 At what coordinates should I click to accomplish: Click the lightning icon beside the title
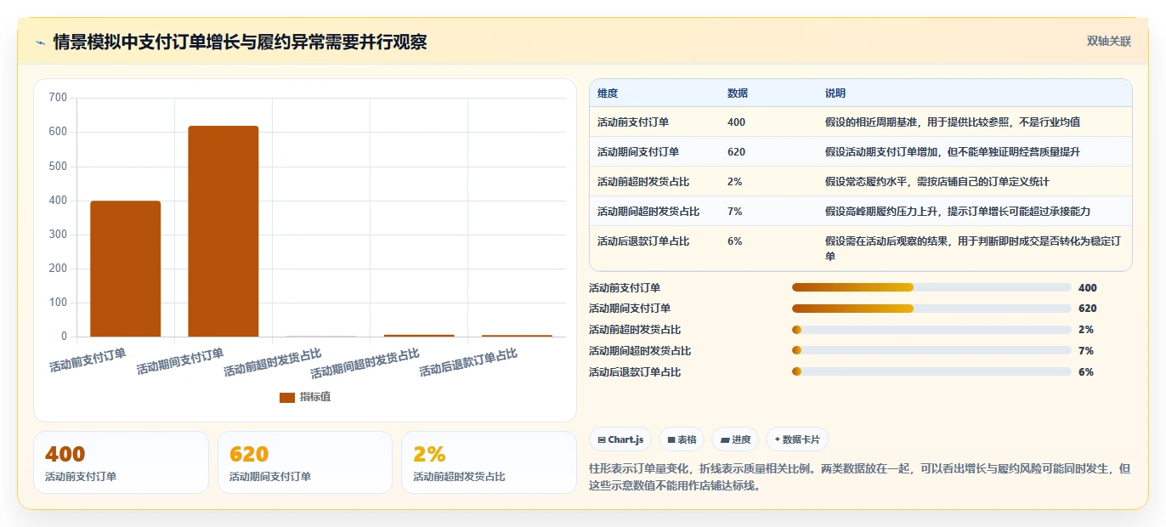pos(40,42)
